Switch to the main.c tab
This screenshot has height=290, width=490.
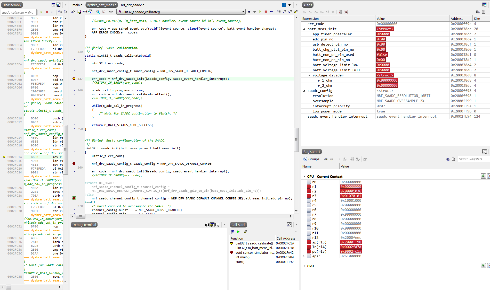77,5
